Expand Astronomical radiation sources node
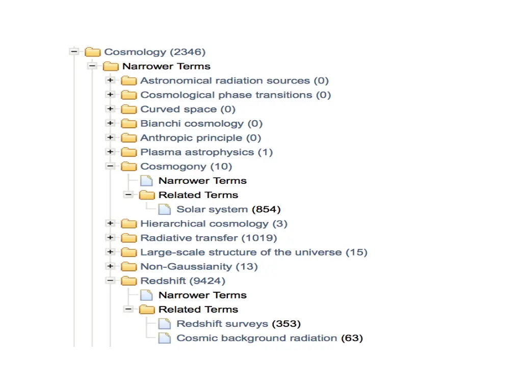The width and height of the screenshot is (522, 391). [x=110, y=80]
